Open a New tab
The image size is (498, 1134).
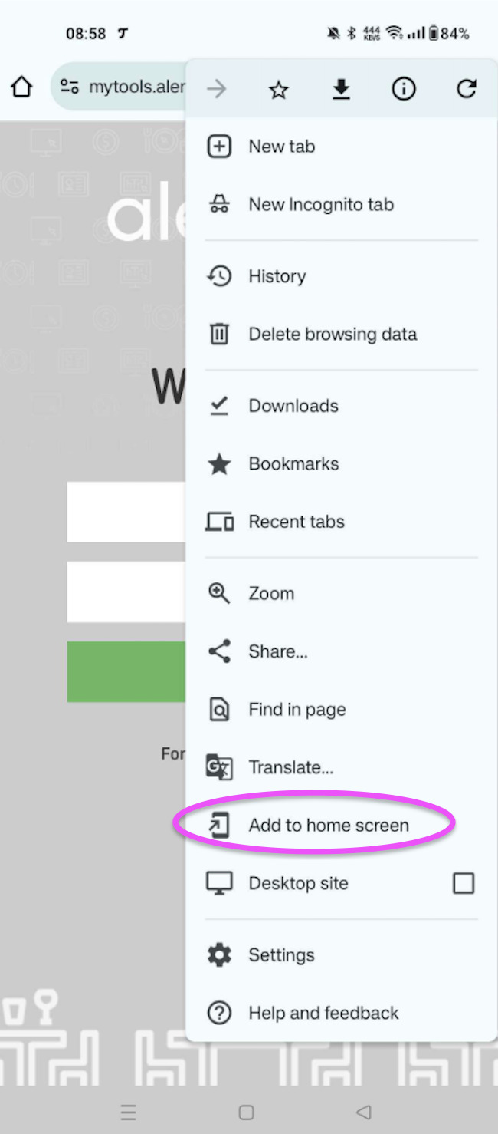tap(281, 147)
